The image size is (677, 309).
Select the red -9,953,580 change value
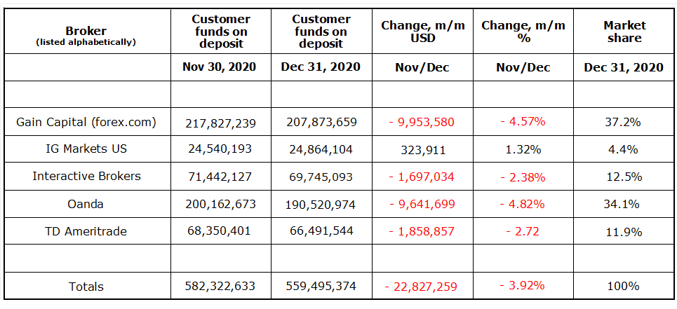coord(422,123)
